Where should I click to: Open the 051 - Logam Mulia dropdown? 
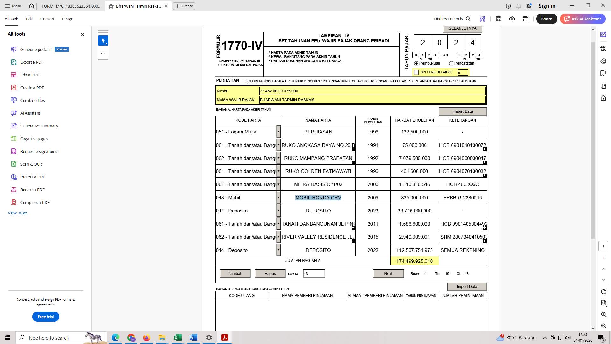[278, 132]
